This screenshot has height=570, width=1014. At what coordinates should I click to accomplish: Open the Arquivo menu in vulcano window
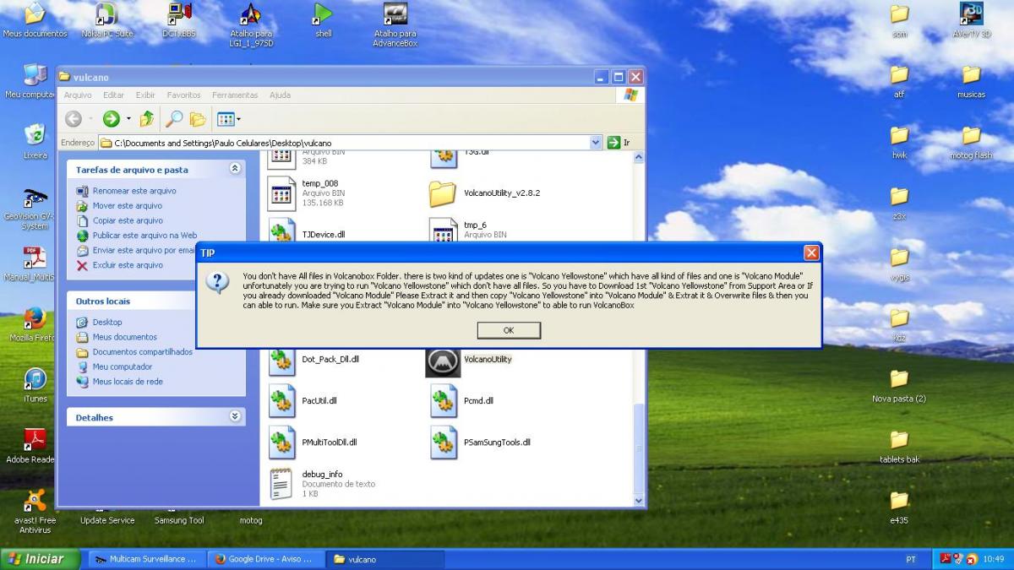pyautogui.click(x=78, y=95)
